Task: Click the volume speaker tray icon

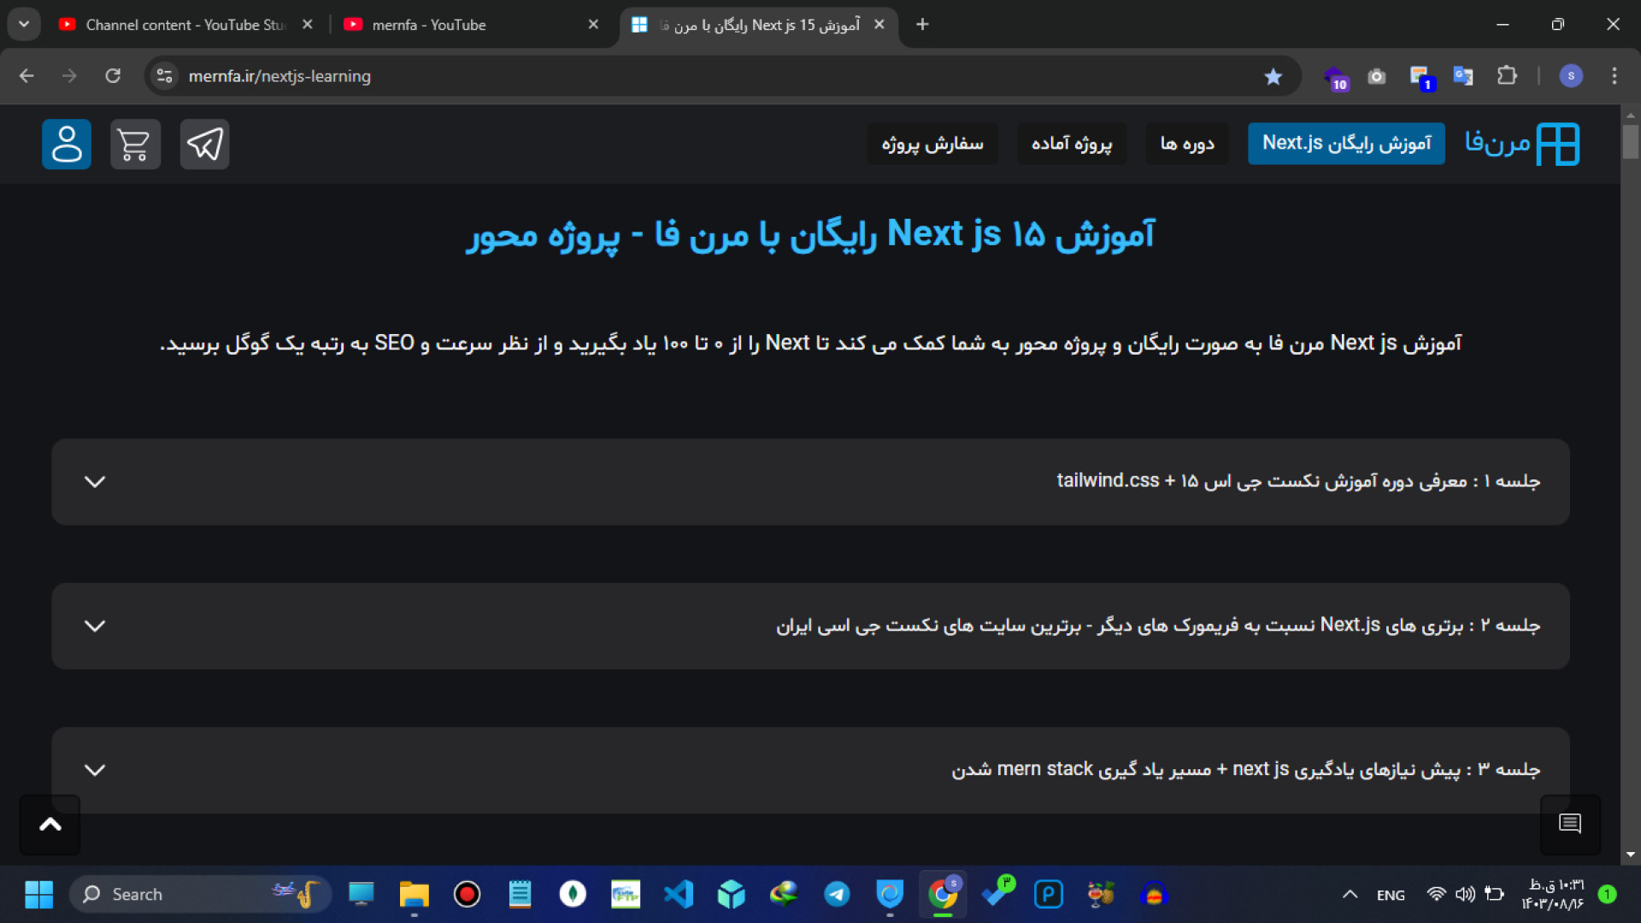Action: point(1465,895)
